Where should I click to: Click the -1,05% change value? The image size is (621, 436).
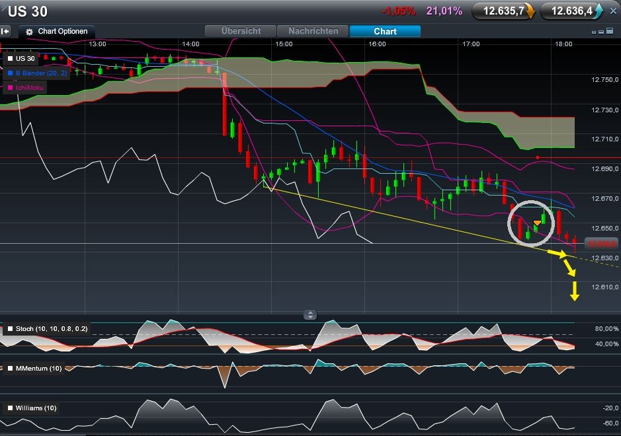(399, 11)
